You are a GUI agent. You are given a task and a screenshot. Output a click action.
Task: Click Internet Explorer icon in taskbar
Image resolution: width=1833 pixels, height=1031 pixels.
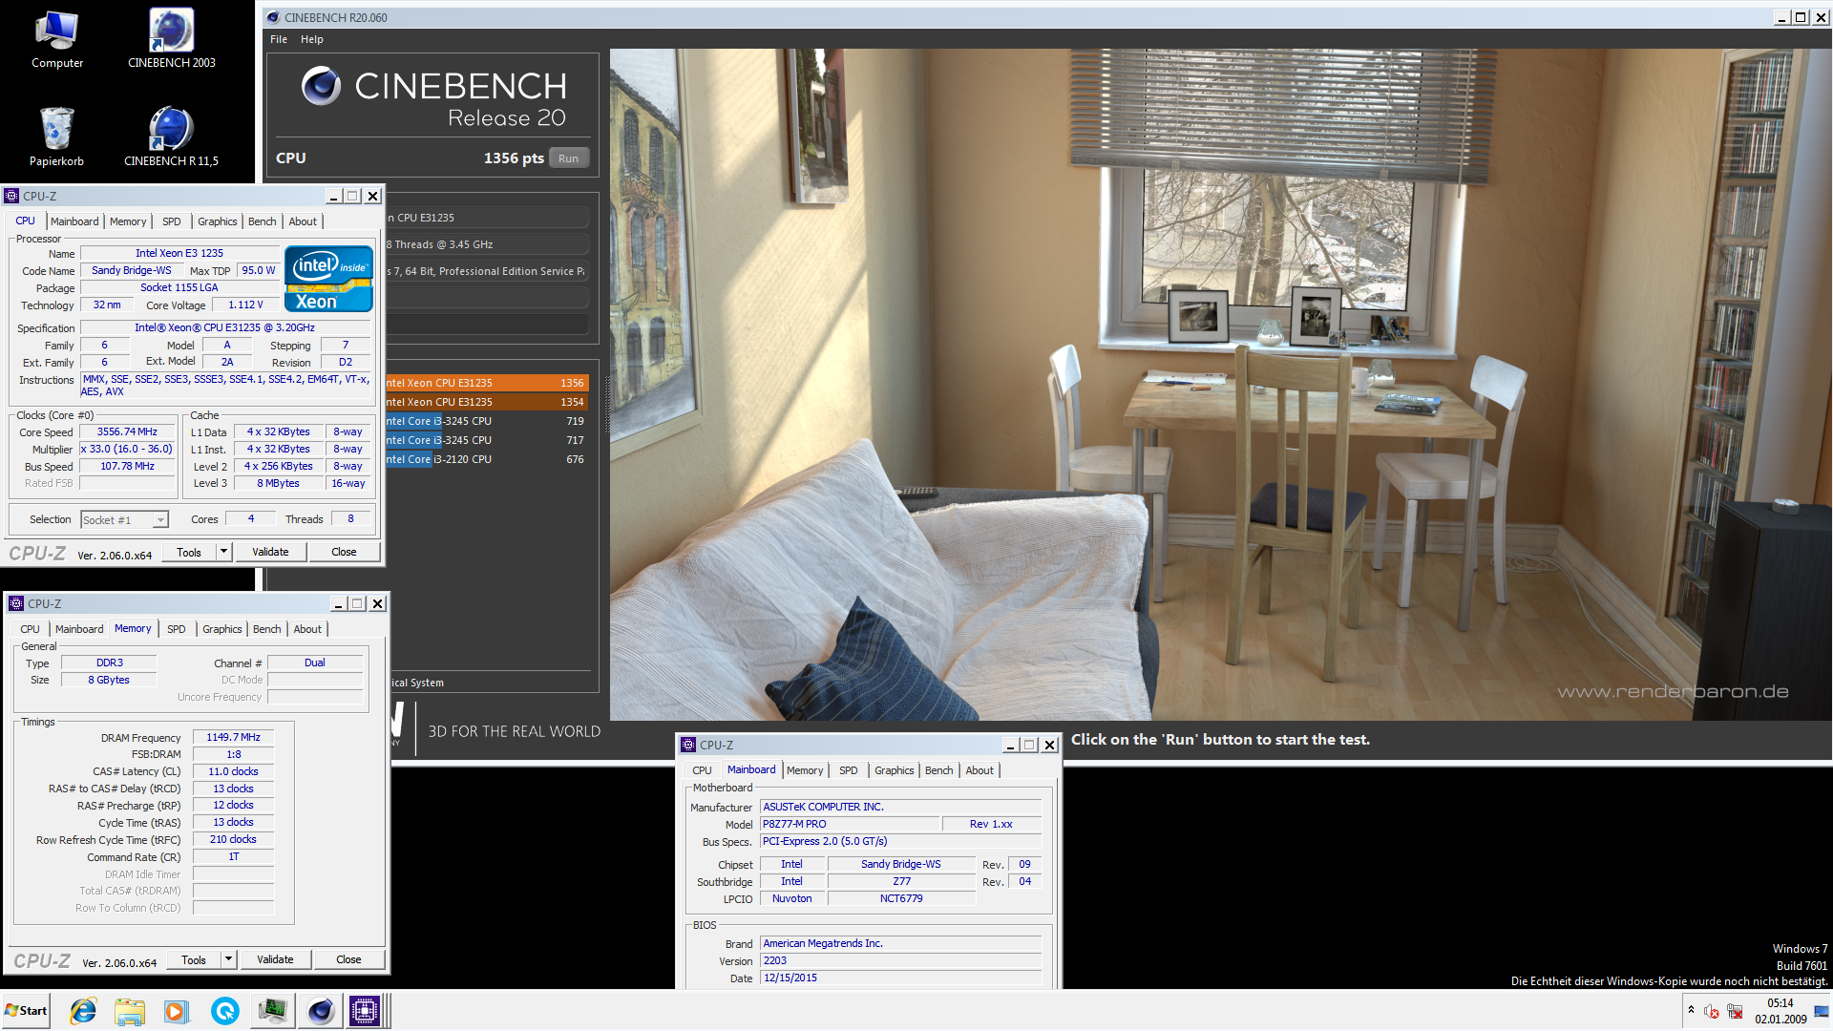(84, 1011)
